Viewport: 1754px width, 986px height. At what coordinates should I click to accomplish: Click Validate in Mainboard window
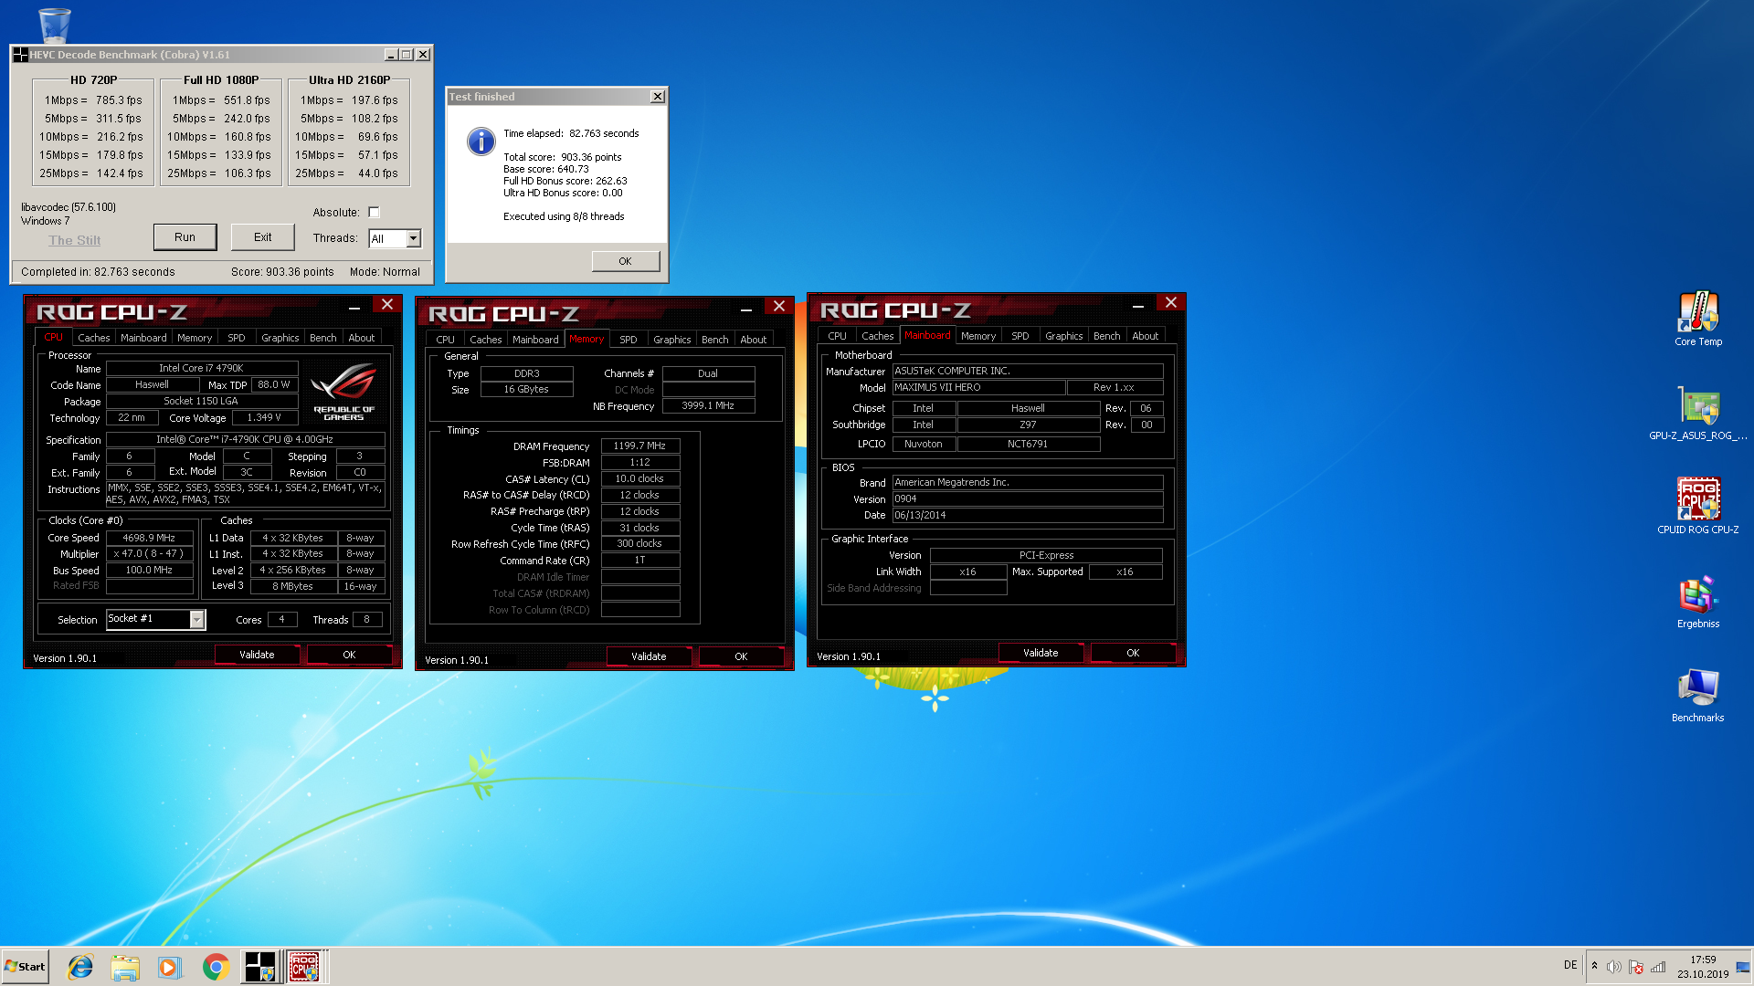point(1041,653)
